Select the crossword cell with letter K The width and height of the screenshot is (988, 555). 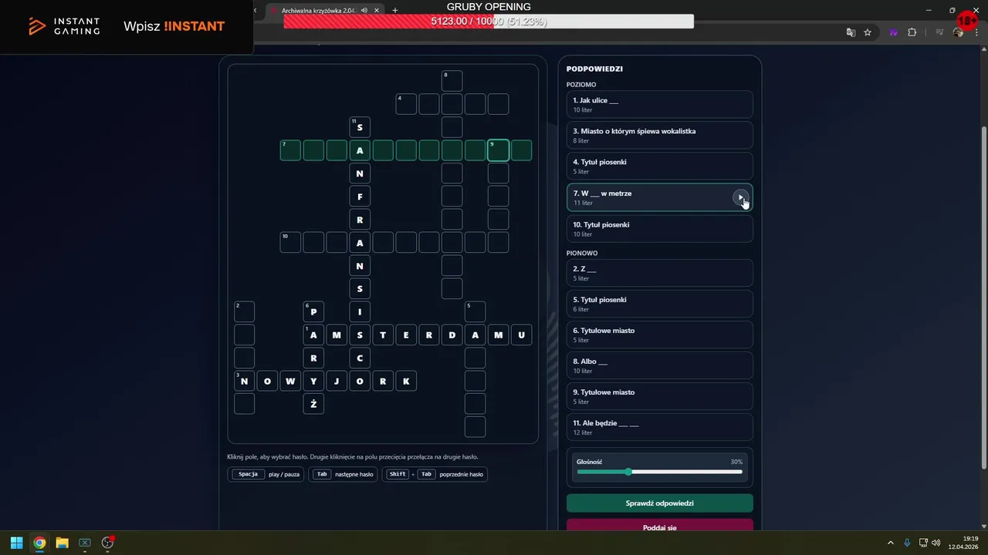click(406, 381)
